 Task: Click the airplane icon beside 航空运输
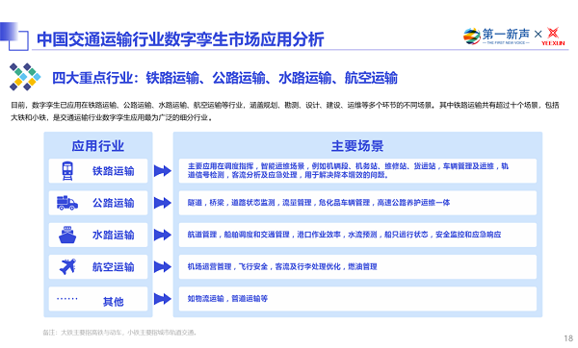67,266
